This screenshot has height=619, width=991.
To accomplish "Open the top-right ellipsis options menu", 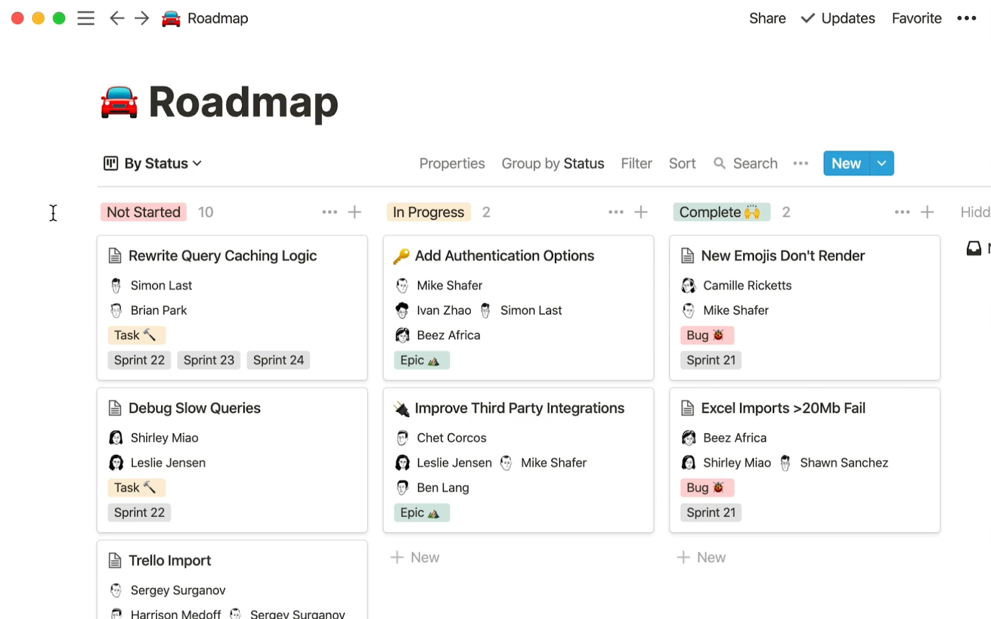I will click(966, 18).
